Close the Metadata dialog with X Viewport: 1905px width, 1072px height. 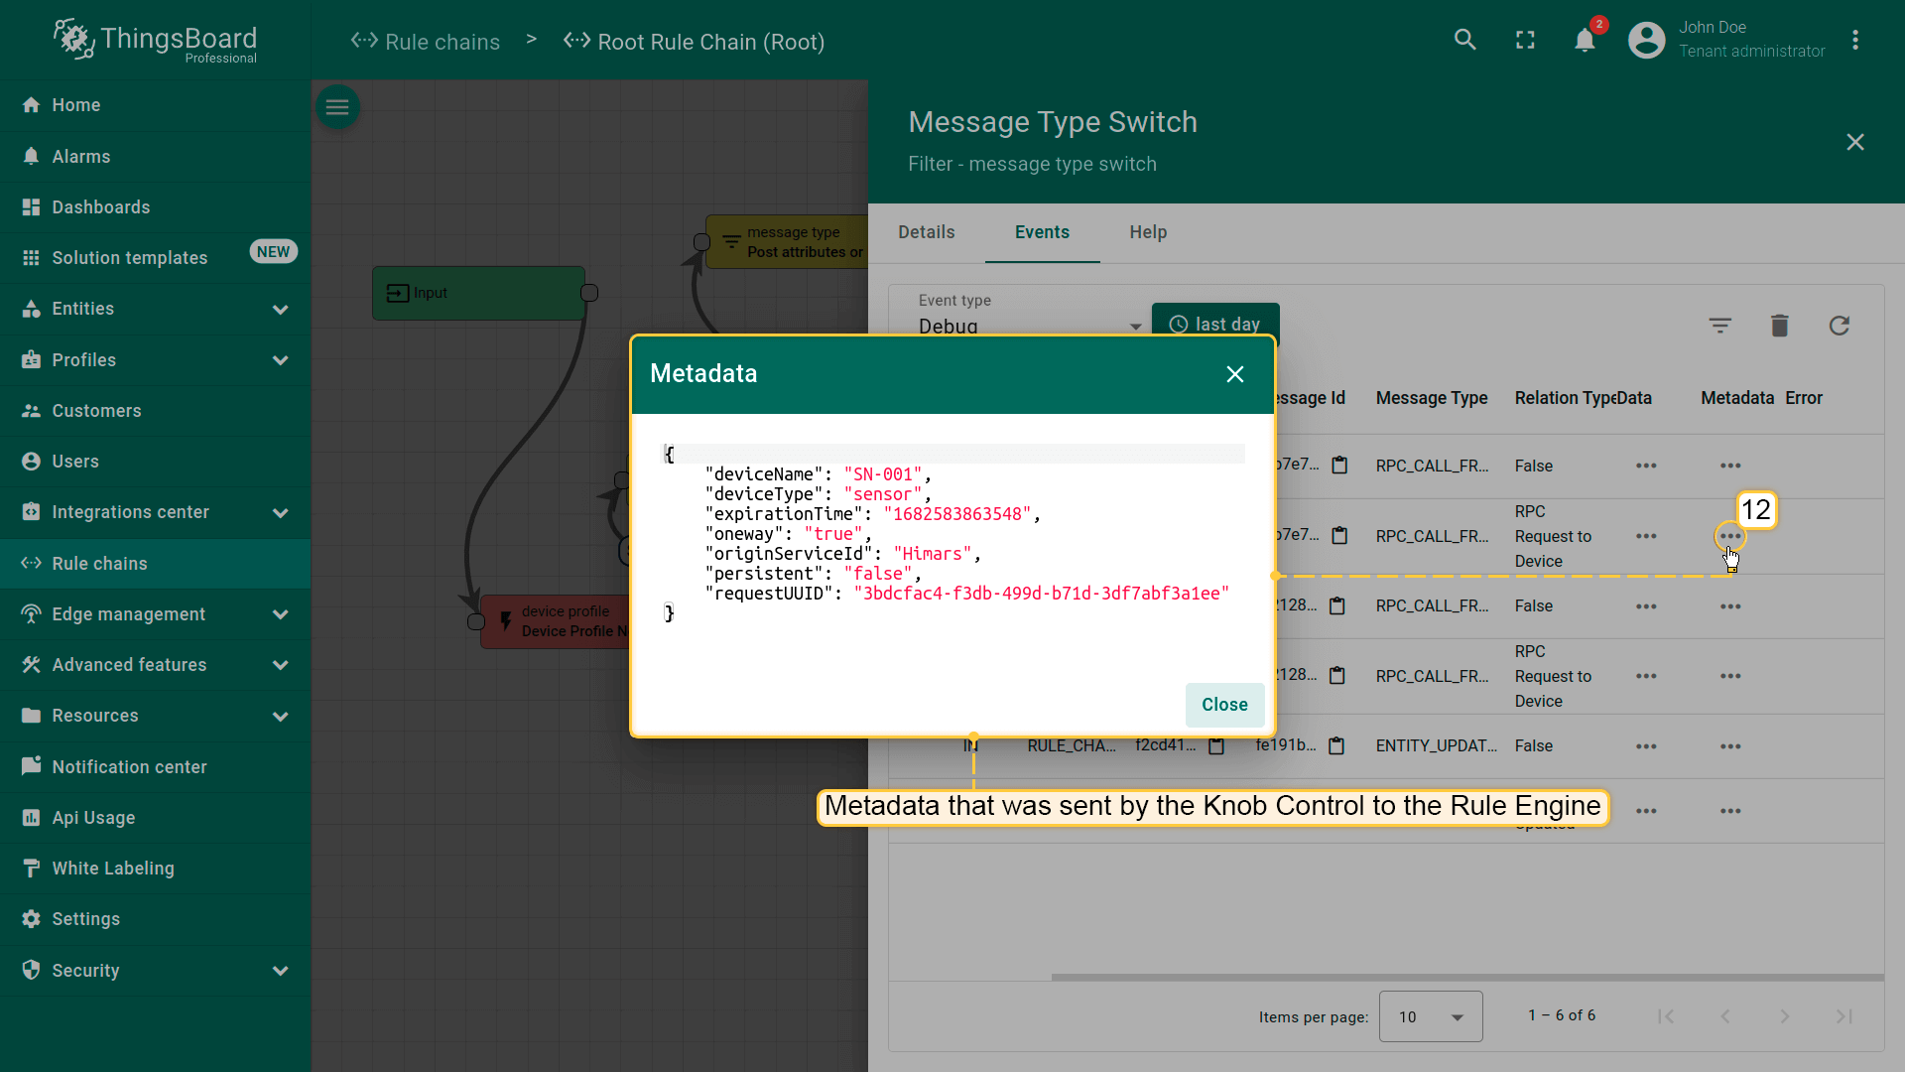point(1234,374)
